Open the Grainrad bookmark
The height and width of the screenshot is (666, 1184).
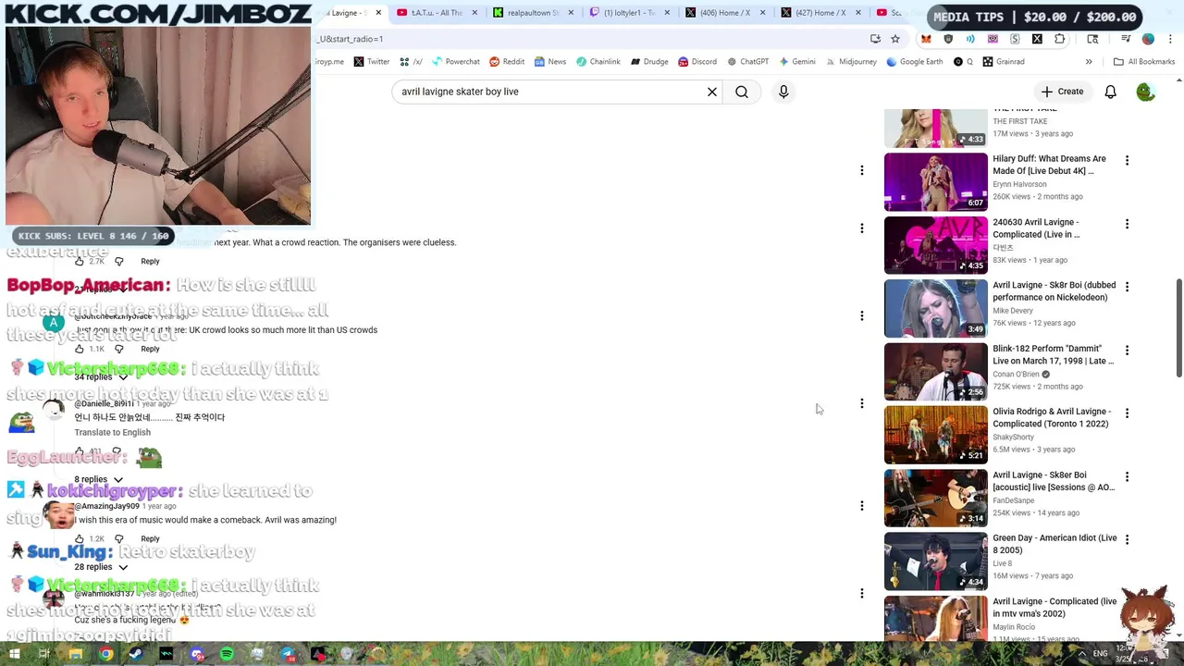(1003, 62)
